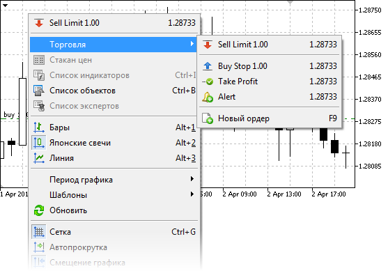The width and height of the screenshot is (388, 271).
Task: Click the Новый ордер document icon
Action: click(208, 118)
